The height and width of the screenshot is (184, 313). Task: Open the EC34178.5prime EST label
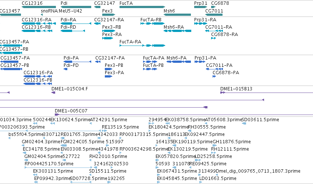[x=41, y=149]
